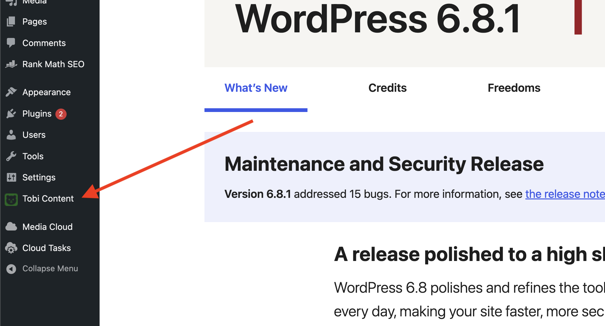This screenshot has width=605, height=326.
Task: Click the Tools wrench icon
Action: pos(11,156)
